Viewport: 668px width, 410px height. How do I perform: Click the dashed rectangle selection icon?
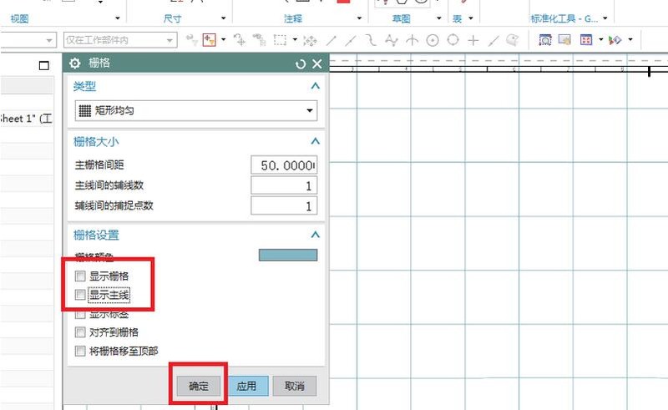point(281,40)
